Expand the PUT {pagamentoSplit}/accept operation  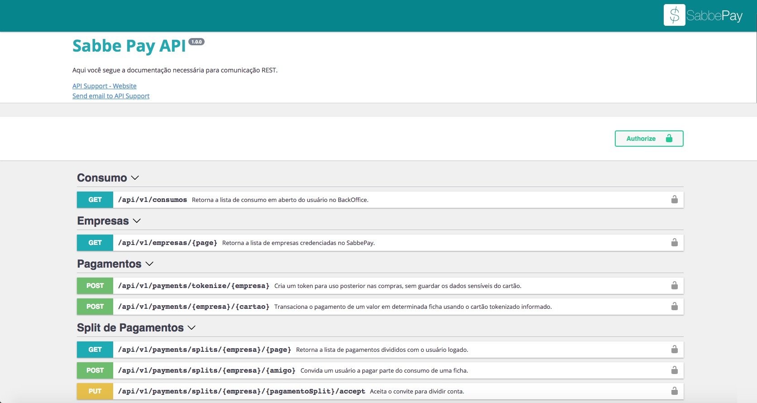[380, 391]
